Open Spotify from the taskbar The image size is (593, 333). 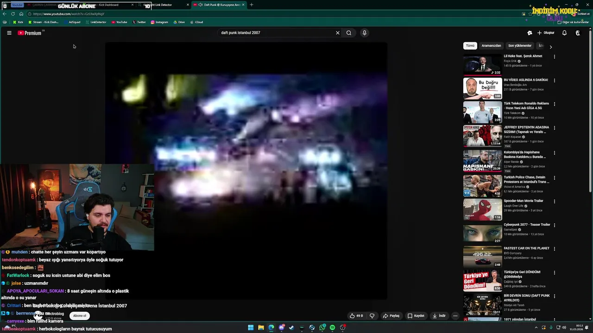[332, 327]
